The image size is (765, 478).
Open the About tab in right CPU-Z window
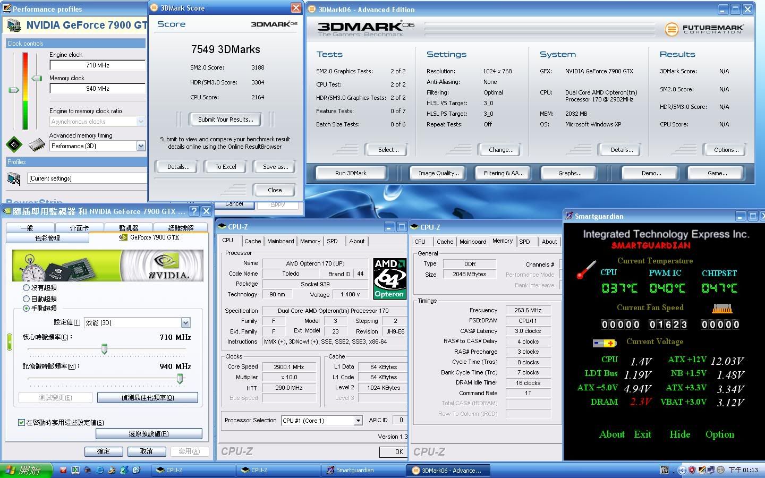[549, 242]
